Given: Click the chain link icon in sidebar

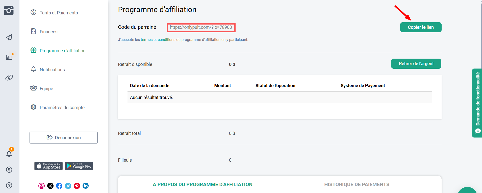Looking at the screenshot, I should (x=9, y=78).
